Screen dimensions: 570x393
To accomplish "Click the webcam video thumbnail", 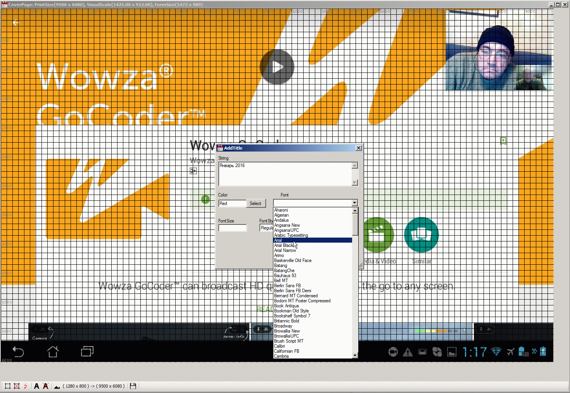I will 499,50.
